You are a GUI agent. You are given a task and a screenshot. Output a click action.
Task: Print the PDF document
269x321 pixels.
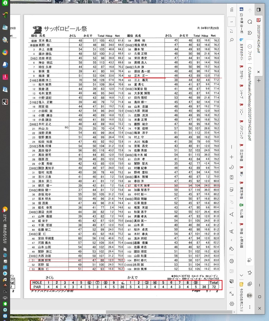[232, 261]
